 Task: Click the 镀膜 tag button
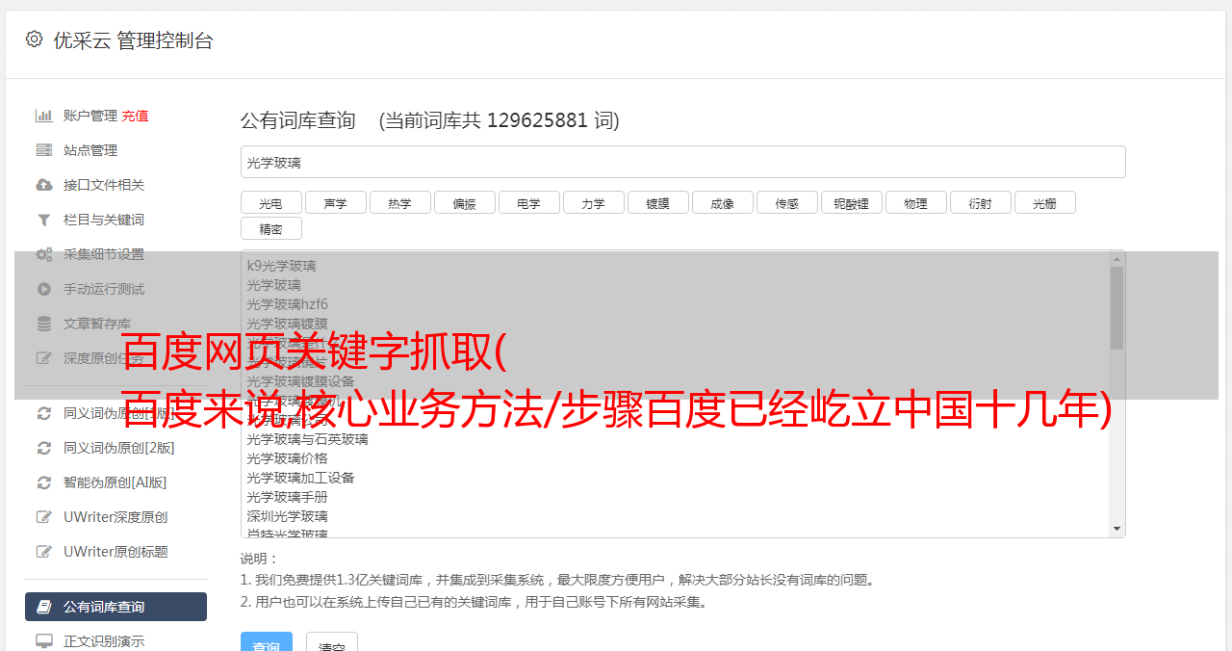pyautogui.click(x=657, y=202)
